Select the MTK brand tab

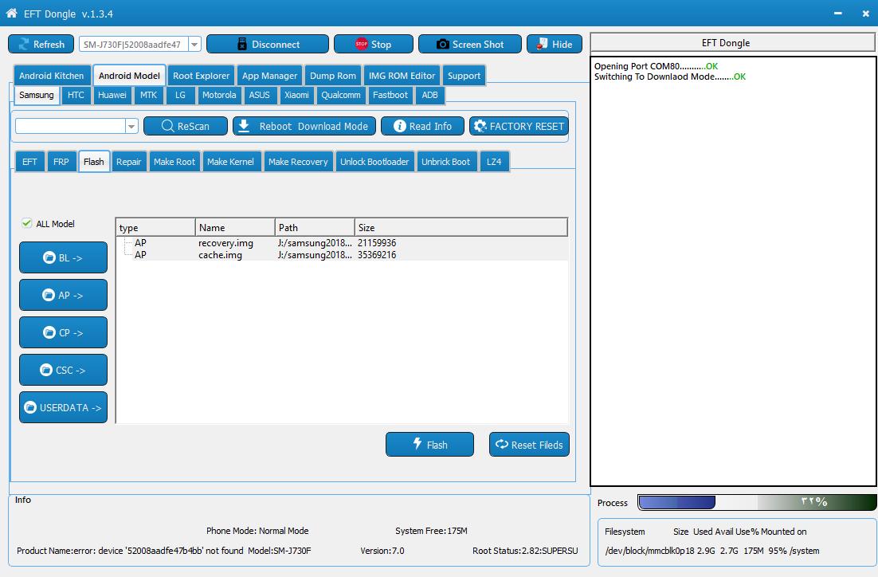[x=149, y=95]
